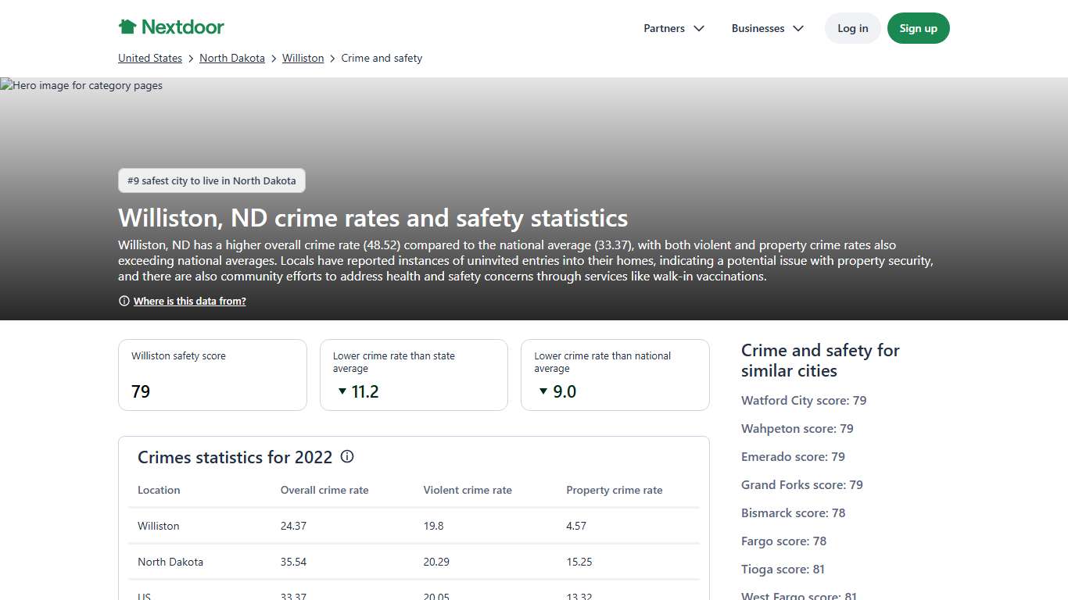Open the Bismarck score link

coord(793,512)
